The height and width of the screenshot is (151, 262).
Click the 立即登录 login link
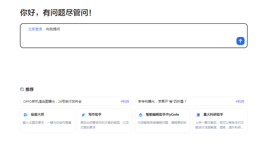(35, 29)
